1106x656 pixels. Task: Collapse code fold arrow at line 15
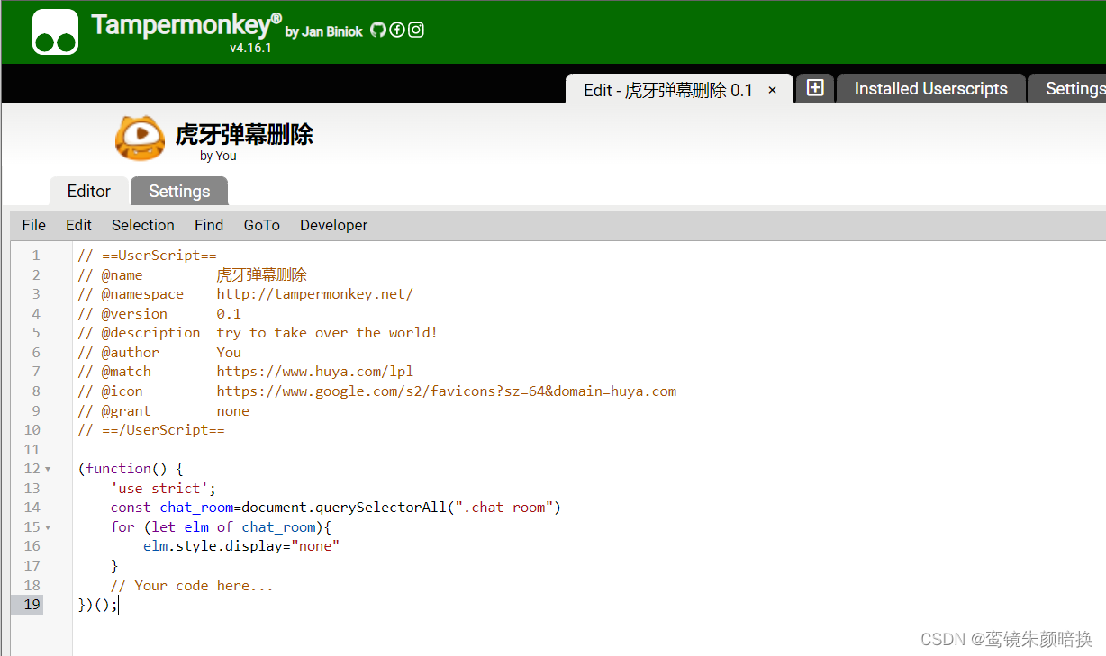click(x=48, y=527)
